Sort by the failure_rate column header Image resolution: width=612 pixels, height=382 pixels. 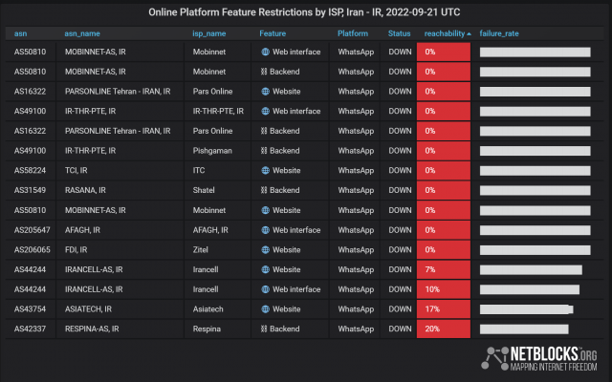coord(498,33)
